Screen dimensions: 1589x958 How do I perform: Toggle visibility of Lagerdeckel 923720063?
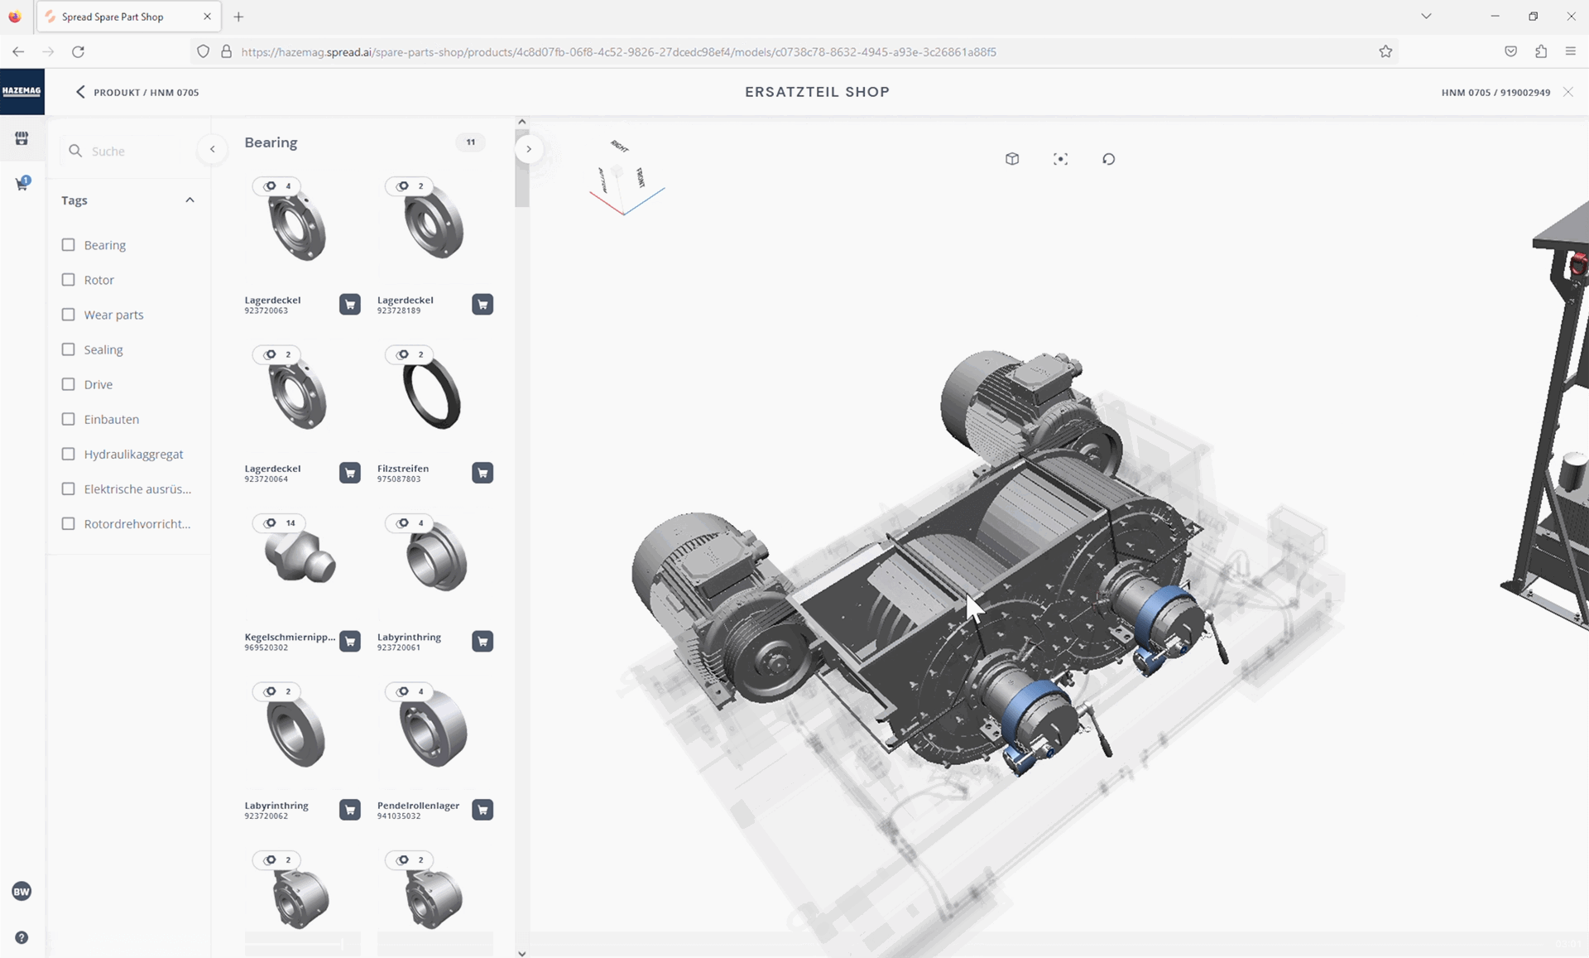[276, 186]
